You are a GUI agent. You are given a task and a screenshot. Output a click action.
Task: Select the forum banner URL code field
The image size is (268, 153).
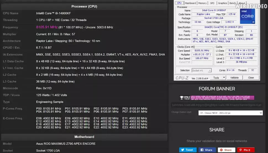tap(217, 105)
